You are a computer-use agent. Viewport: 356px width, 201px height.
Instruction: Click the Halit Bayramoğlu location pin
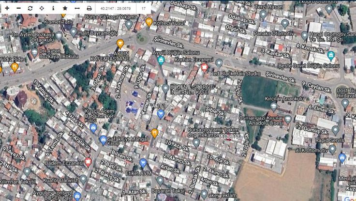[x=74, y=32]
